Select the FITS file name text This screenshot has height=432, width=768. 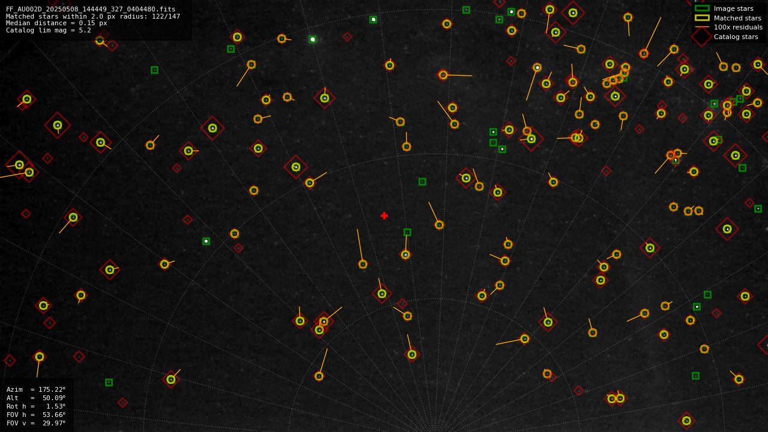click(91, 10)
